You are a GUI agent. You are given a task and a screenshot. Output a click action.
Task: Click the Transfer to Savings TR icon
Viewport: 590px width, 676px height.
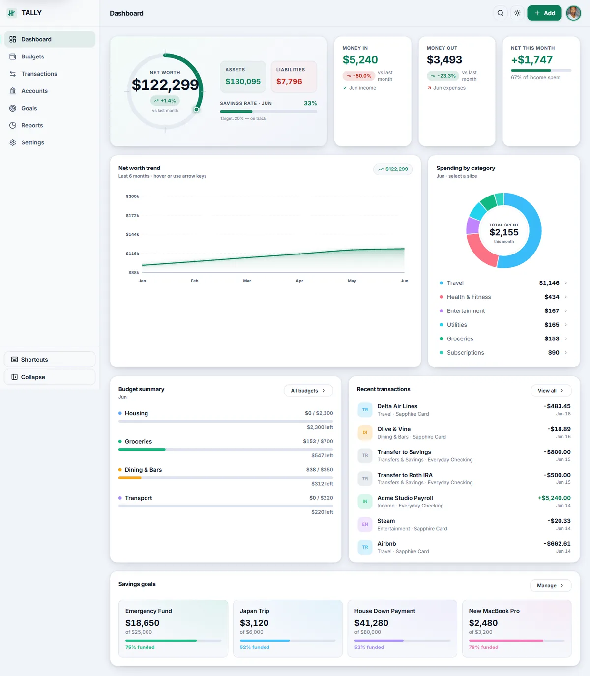tap(365, 455)
